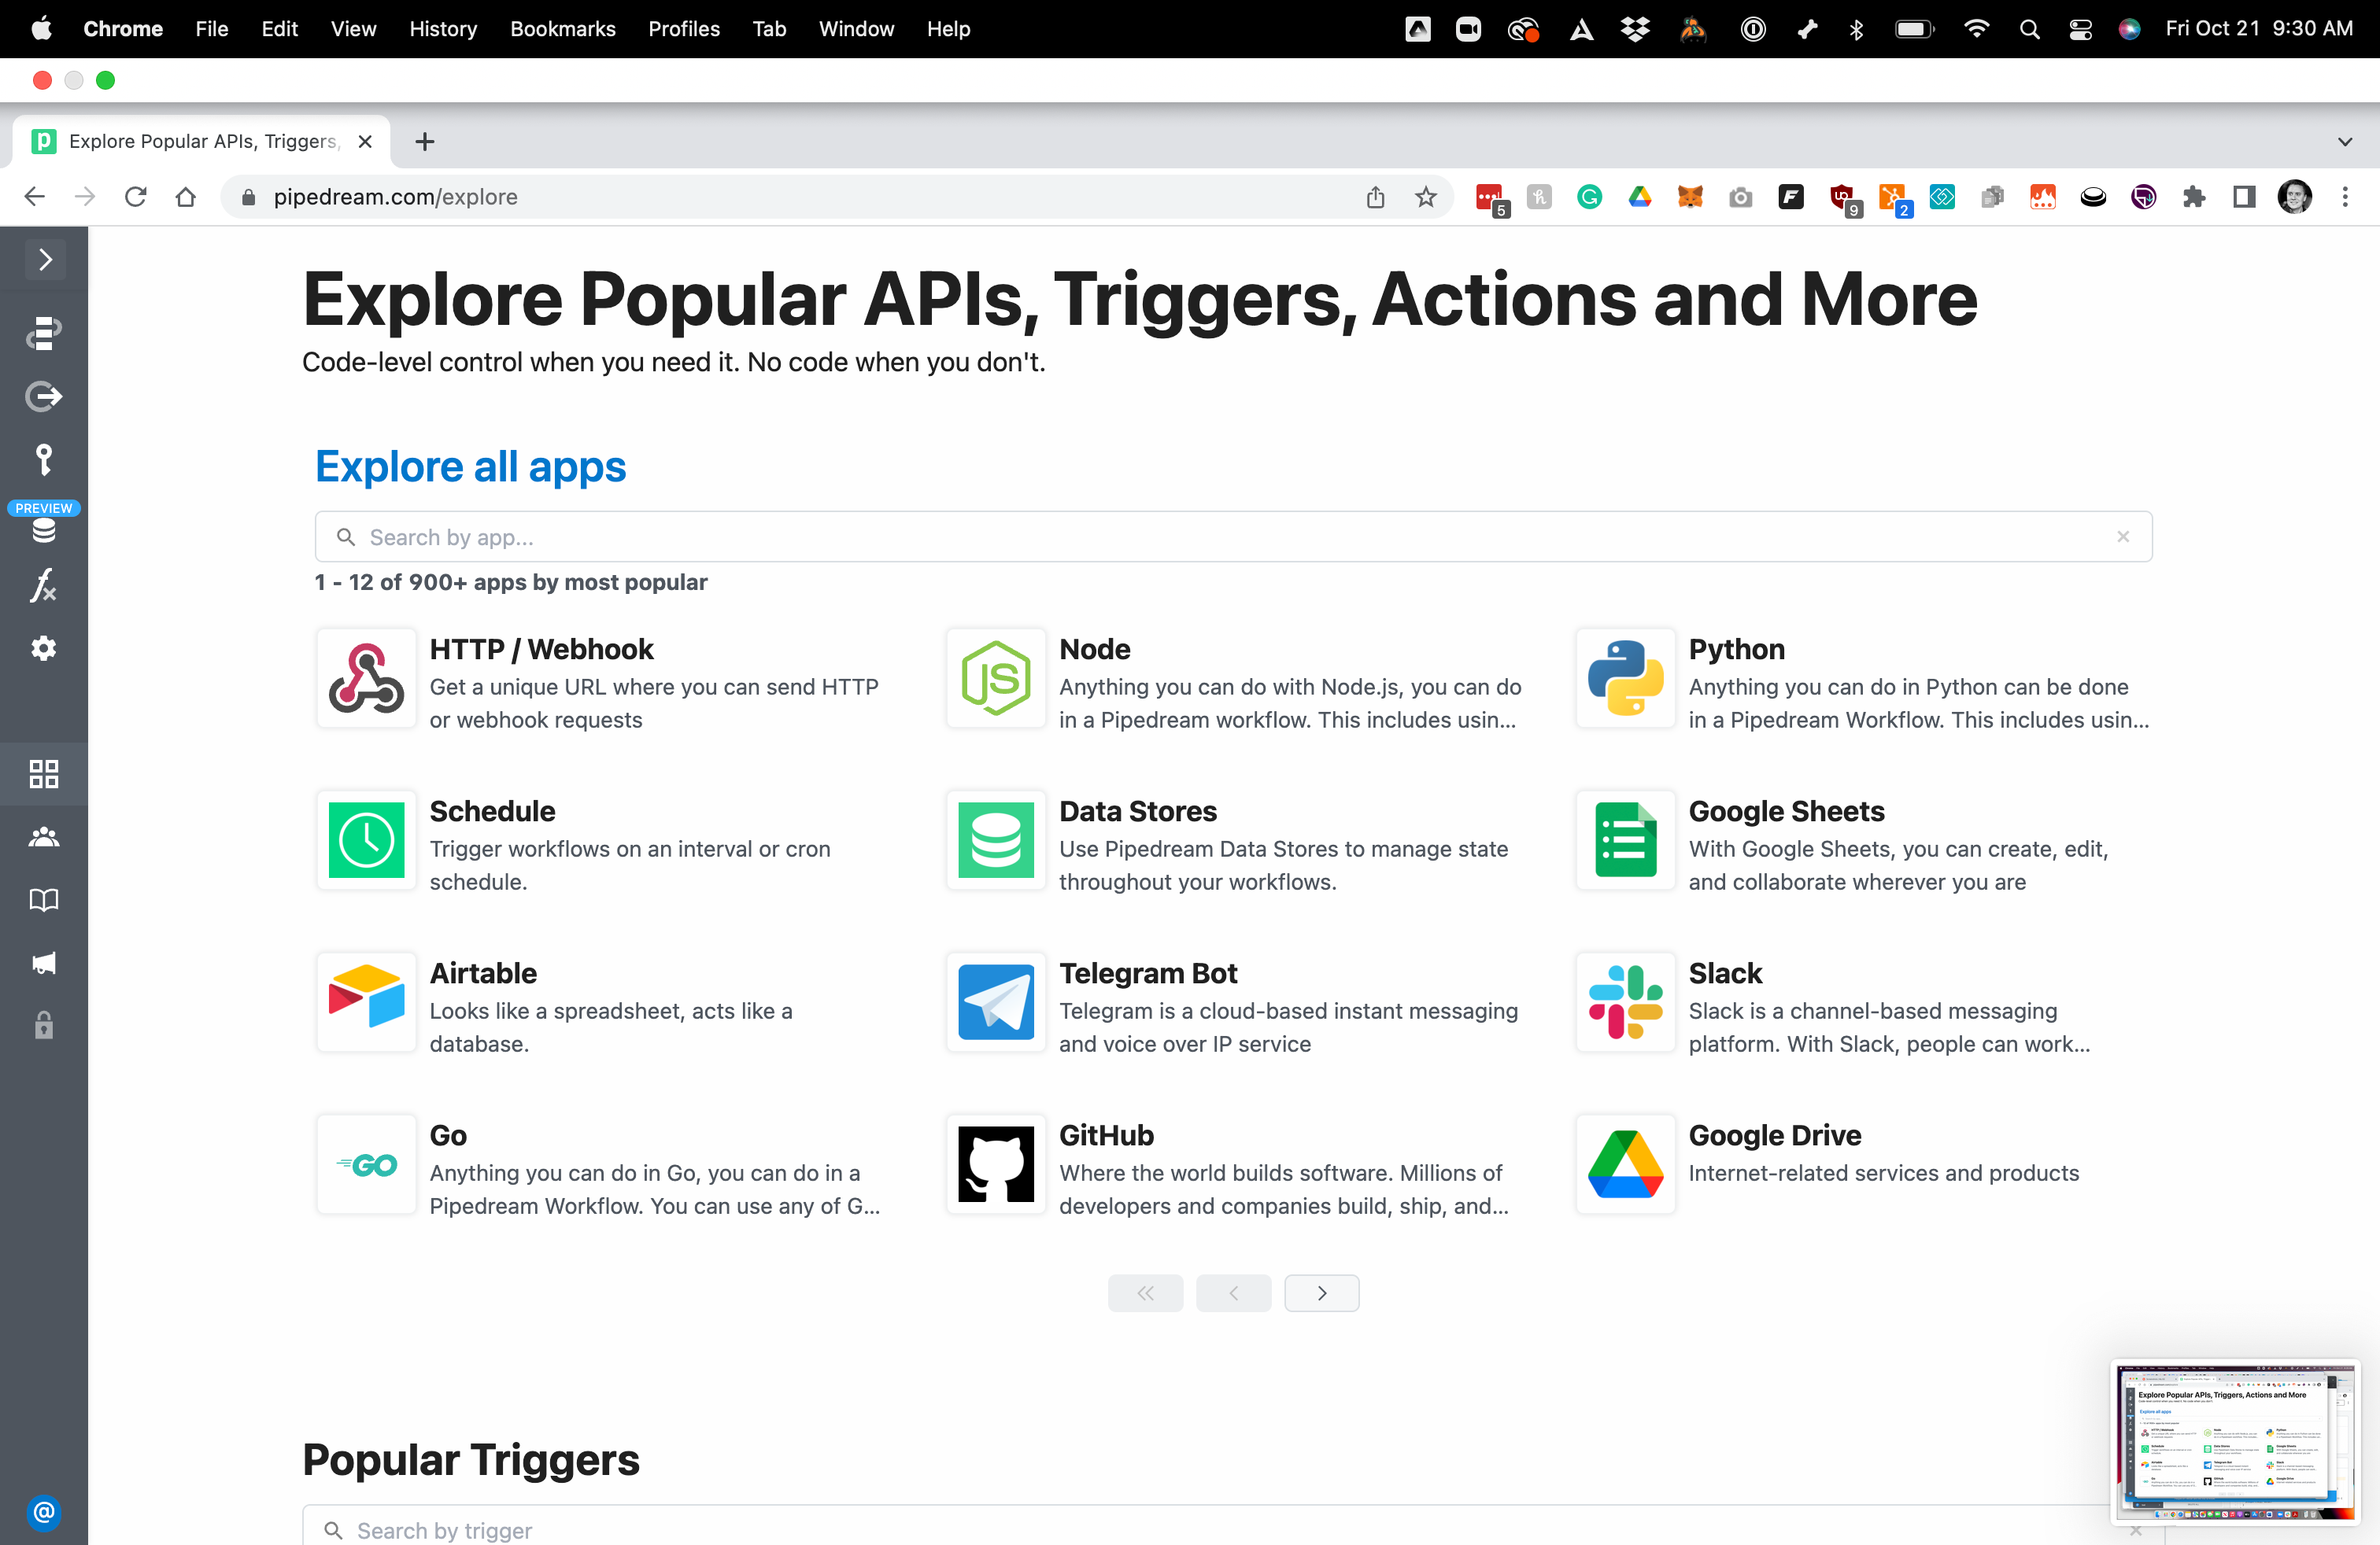This screenshot has height=1545, width=2380.
Task: Toggle Chrome's side panel icon
Action: (x=2243, y=197)
